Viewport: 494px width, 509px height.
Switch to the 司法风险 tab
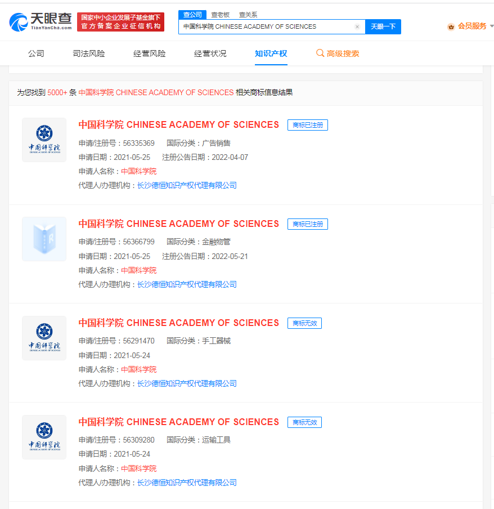pos(88,53)
